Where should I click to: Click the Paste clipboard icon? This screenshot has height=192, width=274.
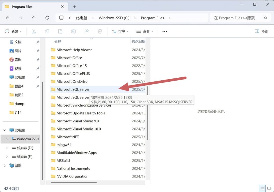click(x=60, y=31)
